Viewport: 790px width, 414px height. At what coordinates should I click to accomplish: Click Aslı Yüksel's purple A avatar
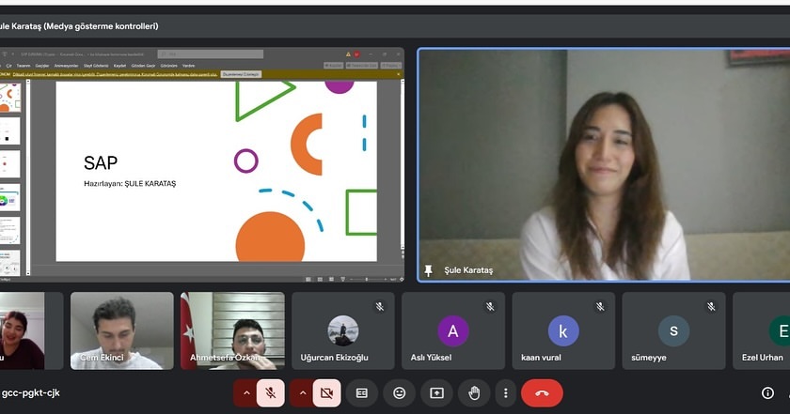(x=453, y=330)
